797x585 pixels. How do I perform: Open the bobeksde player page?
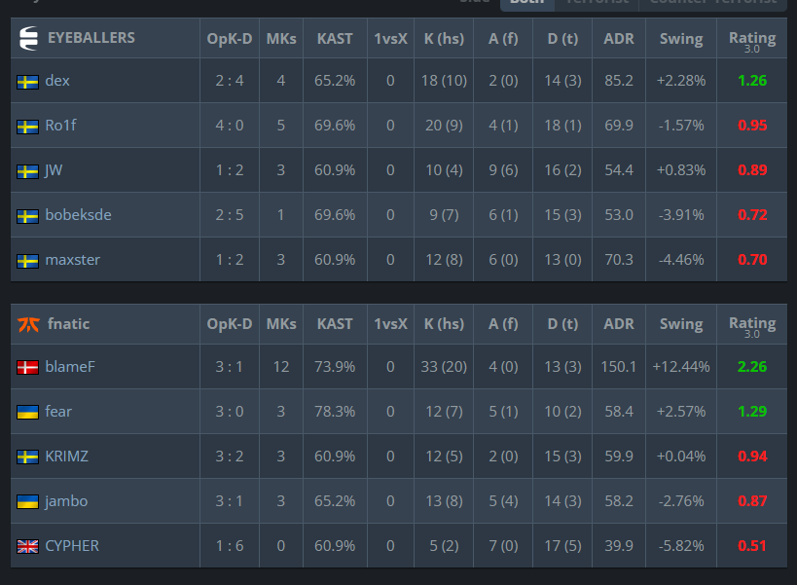click(x=78, y=215)
